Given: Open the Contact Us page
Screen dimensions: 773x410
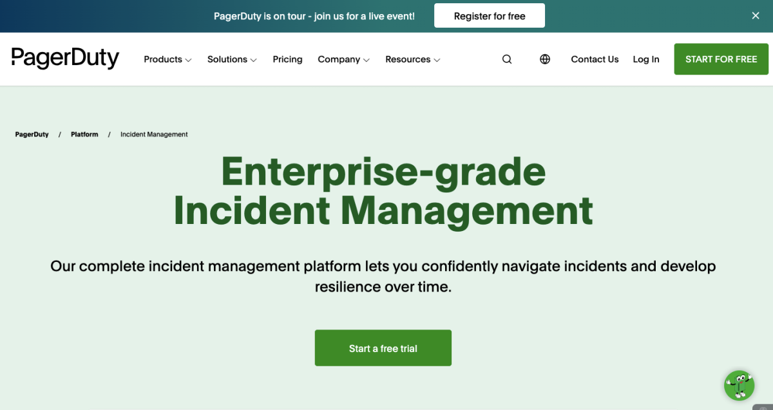Looking at the screenshot, I should click(595, 59).
